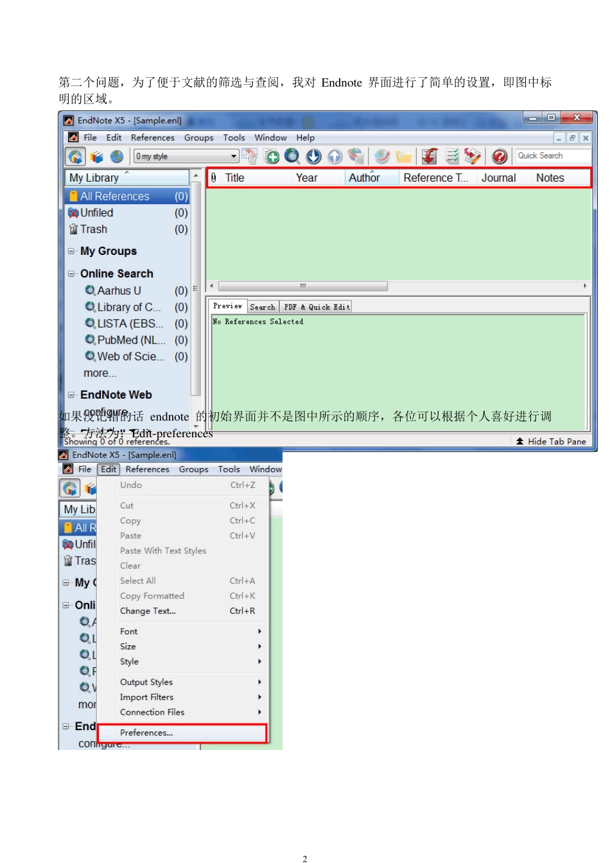
Task: Open Preferences... in the Edit menu
Action: pos(182,733)
